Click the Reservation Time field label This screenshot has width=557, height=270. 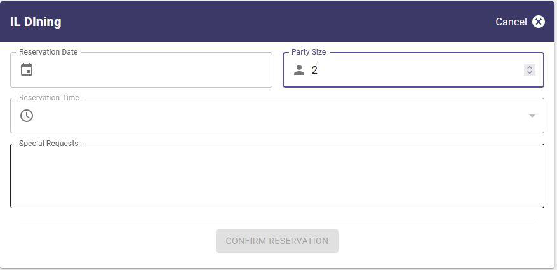(x=49, y=98)
